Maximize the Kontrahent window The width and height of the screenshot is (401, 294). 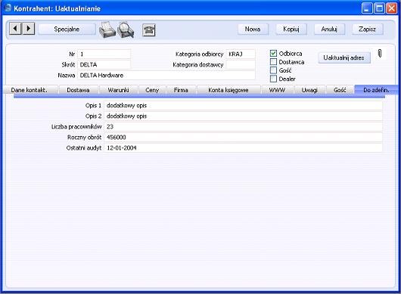click(x=379, y=8)
